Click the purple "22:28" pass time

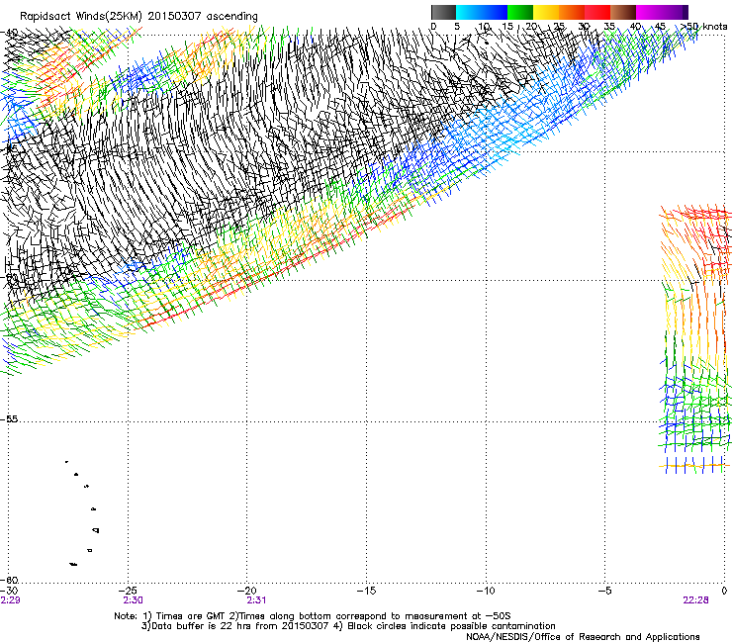pyautogui.click(x=695, y=600)
